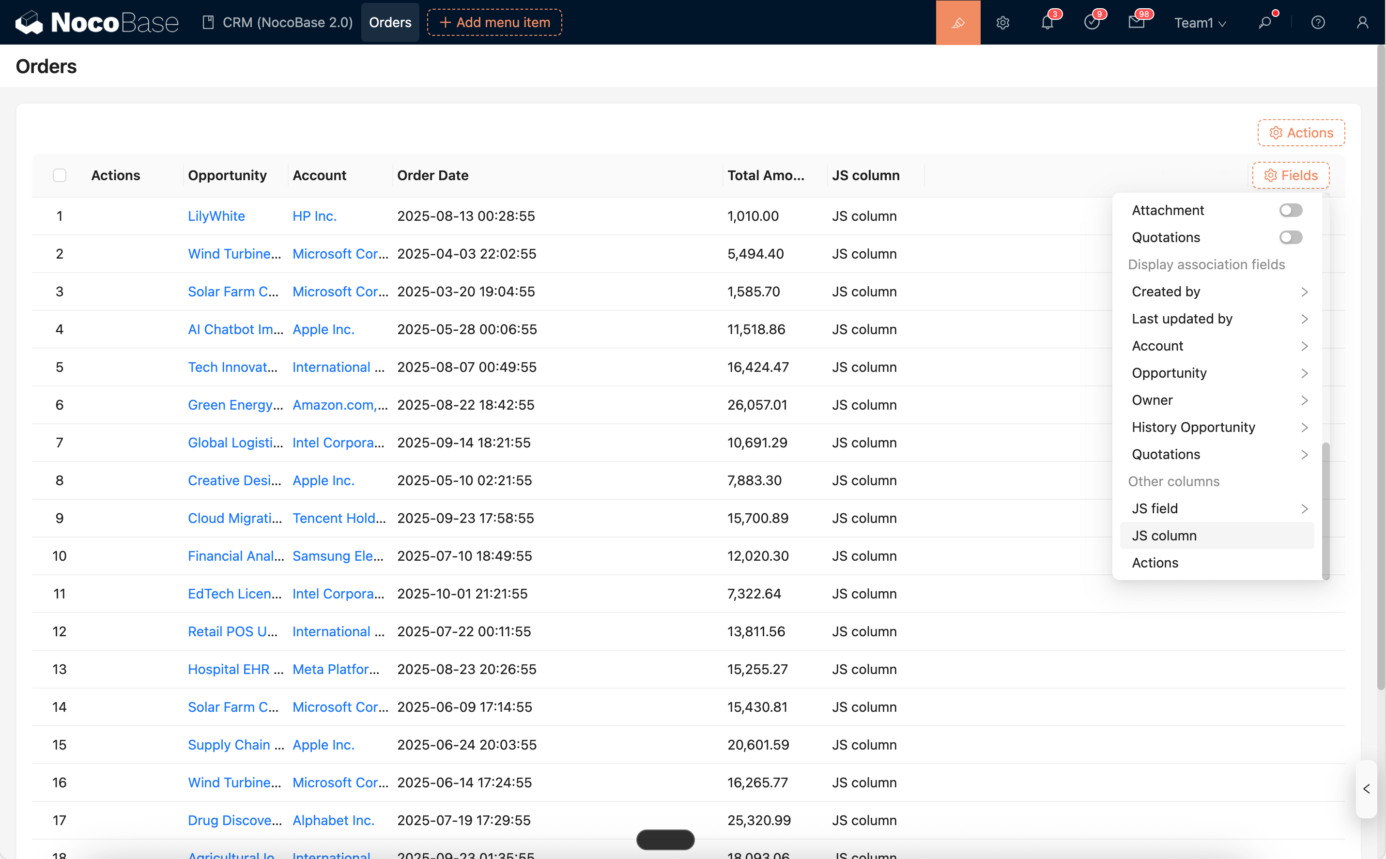Screen dimensions: 1386x859
Task: Open the Team1 dropdown
Action: pos(1200,23)
